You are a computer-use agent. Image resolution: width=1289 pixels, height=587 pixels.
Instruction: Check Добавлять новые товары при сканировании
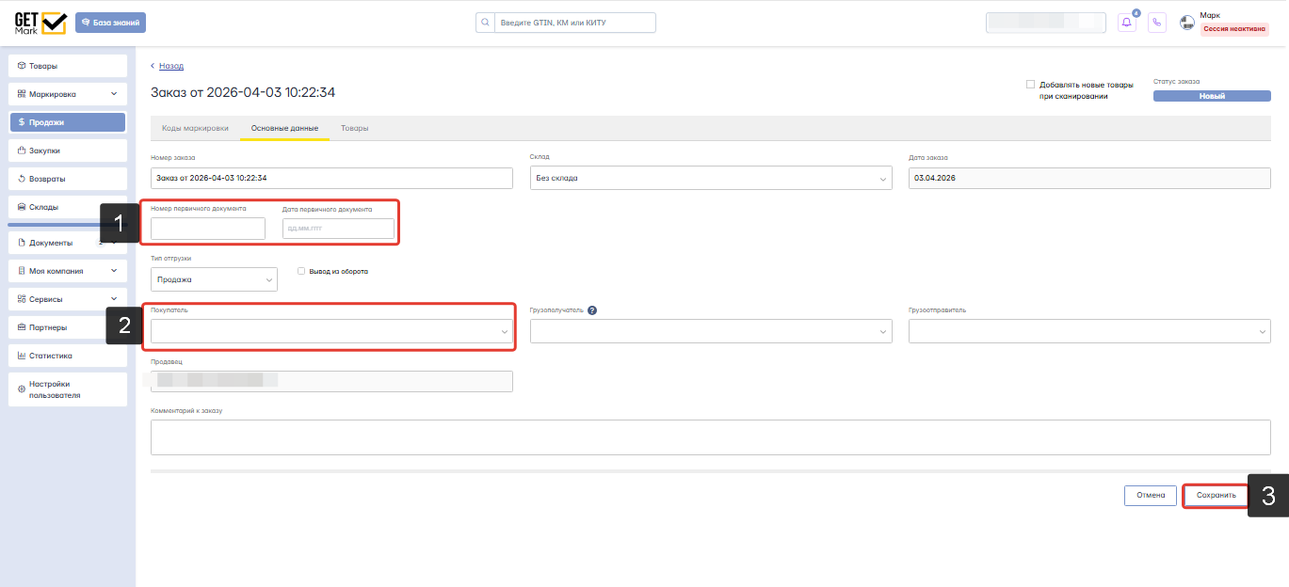coord(1030,84)
